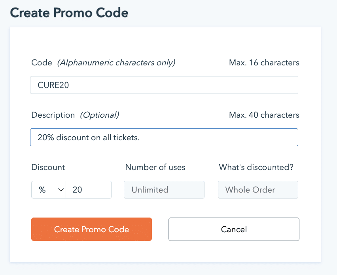Cancel the promo code creation
The height and width of the screenshot is (275, 337).
coord(233,229)
